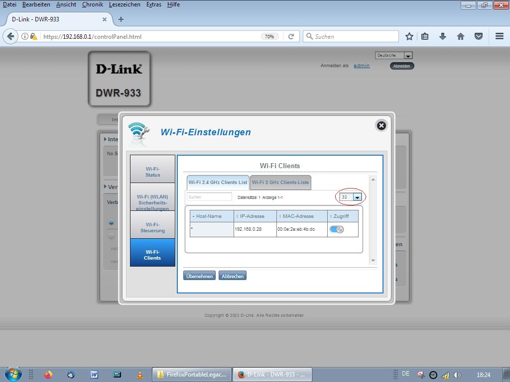
Task: Open network signal tray icon
Action: pos(445,375)
